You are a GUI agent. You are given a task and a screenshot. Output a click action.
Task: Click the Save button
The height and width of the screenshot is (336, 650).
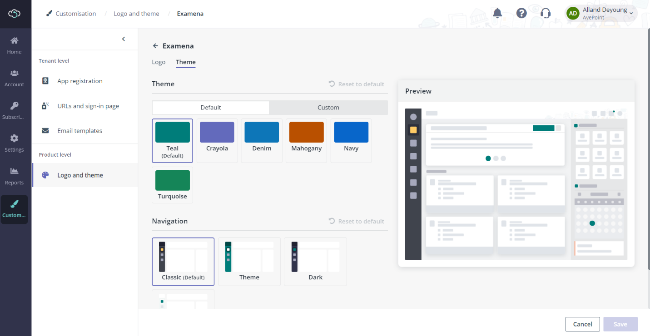(x=620, y=324)
